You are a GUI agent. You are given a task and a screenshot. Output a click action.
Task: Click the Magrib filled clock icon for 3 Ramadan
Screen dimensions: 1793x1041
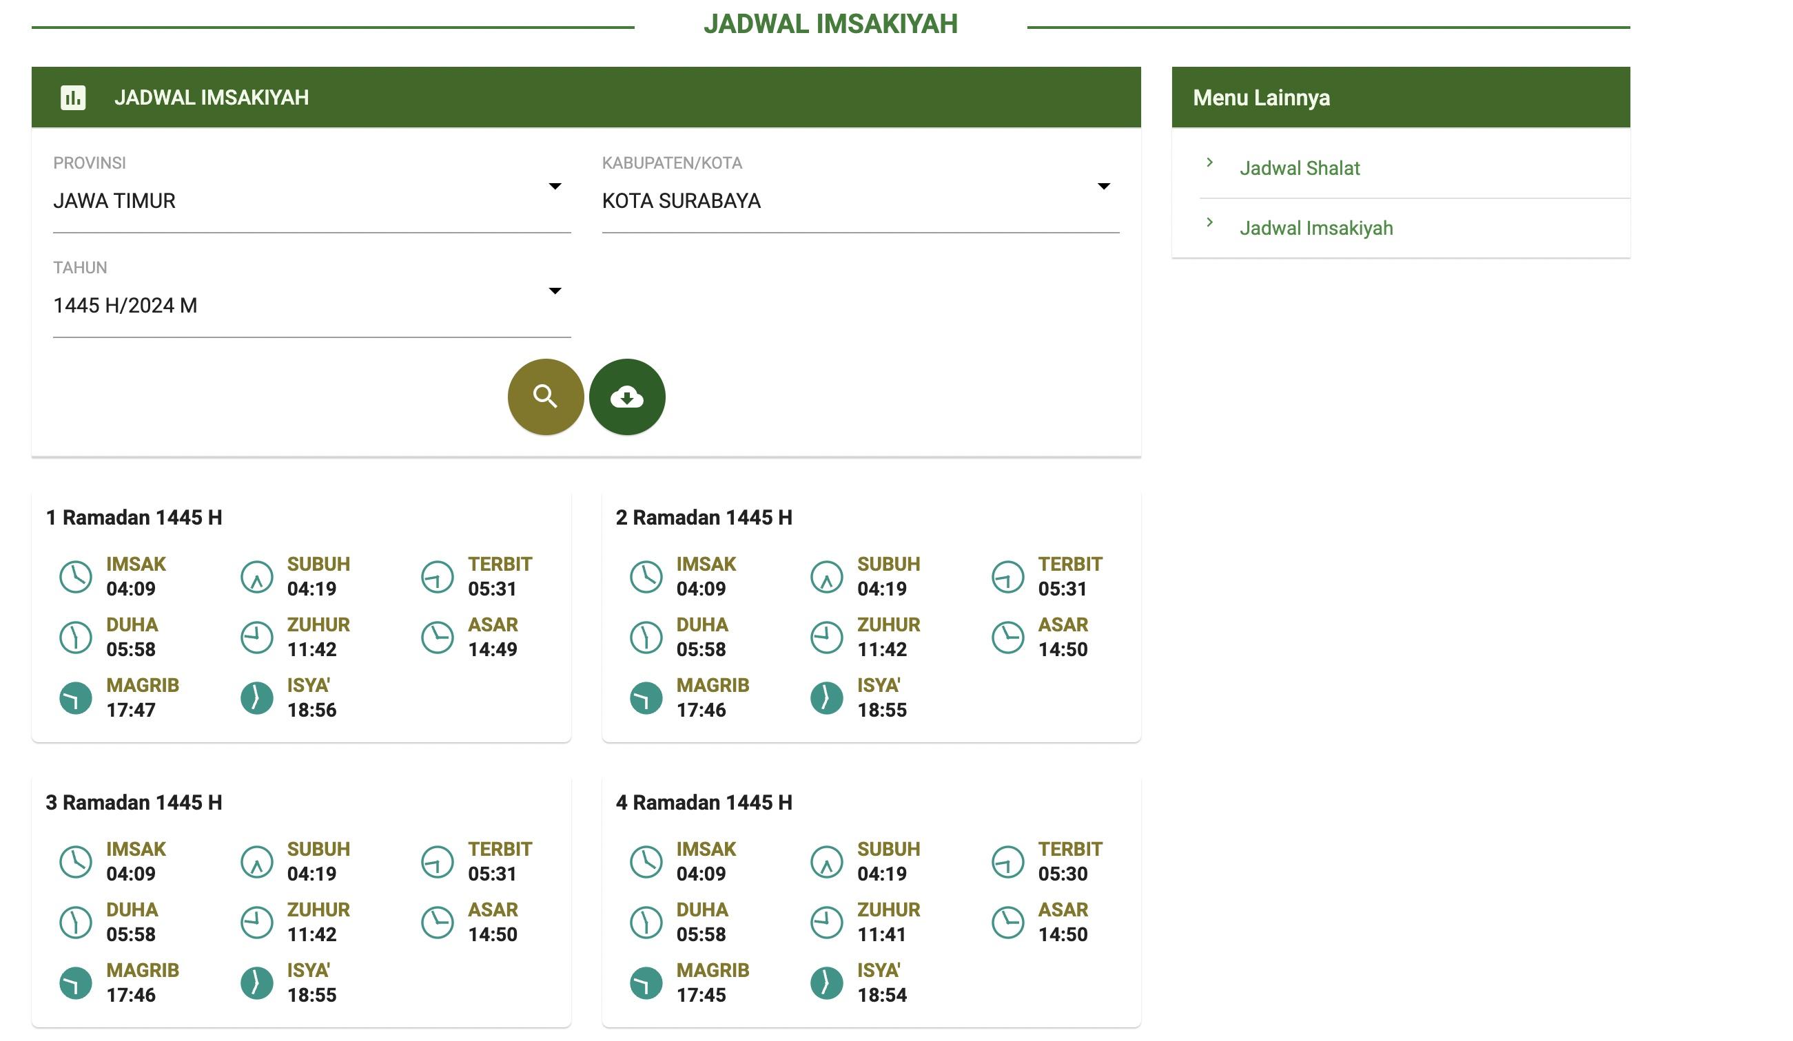coord(75,982)
